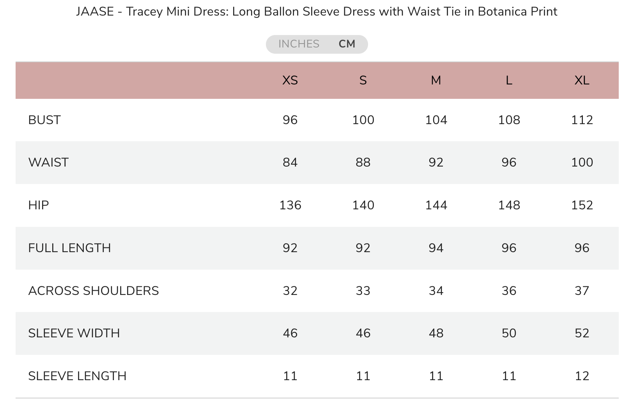Select the S size column header
This screenshot has width=632, height=407.
coord(363,81)
